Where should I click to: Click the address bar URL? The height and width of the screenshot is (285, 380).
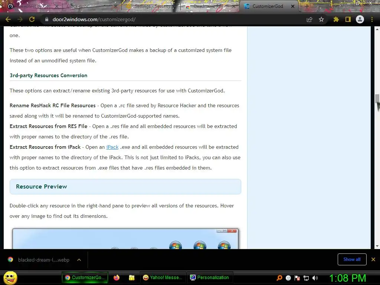click(94, 19)
